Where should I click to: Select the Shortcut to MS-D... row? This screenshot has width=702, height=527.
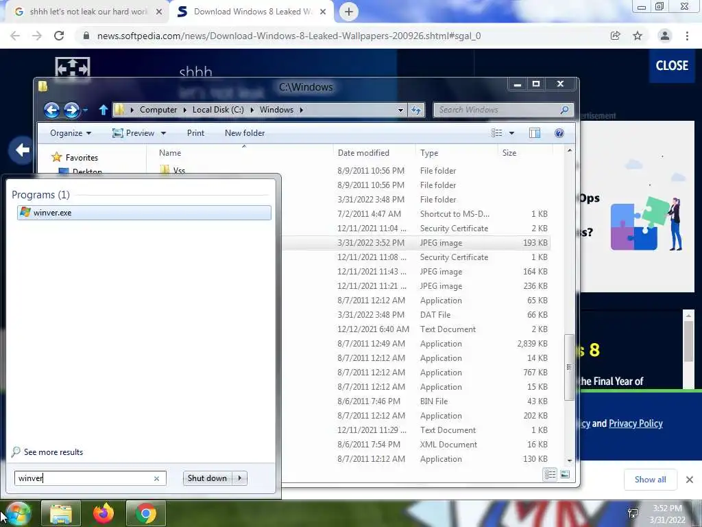[x=416, y=214]
